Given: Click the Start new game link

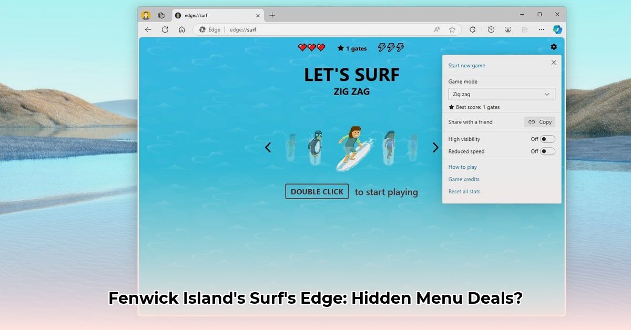Looking at the screenshot, I should tap(466, 66).
